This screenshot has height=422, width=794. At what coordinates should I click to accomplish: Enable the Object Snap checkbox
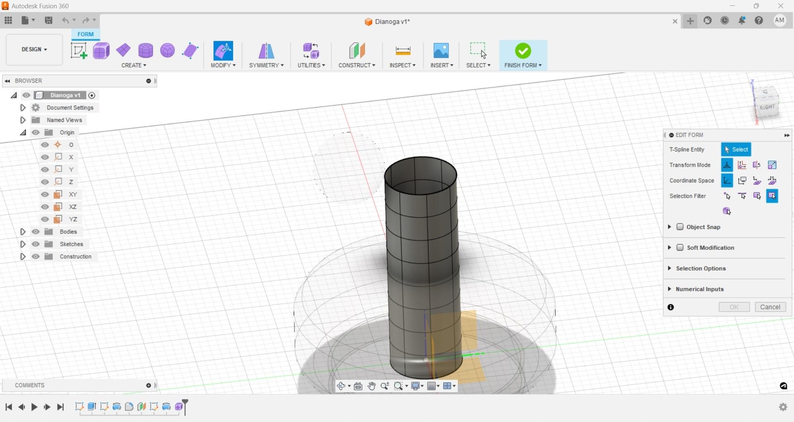click(x=680, y=227)
